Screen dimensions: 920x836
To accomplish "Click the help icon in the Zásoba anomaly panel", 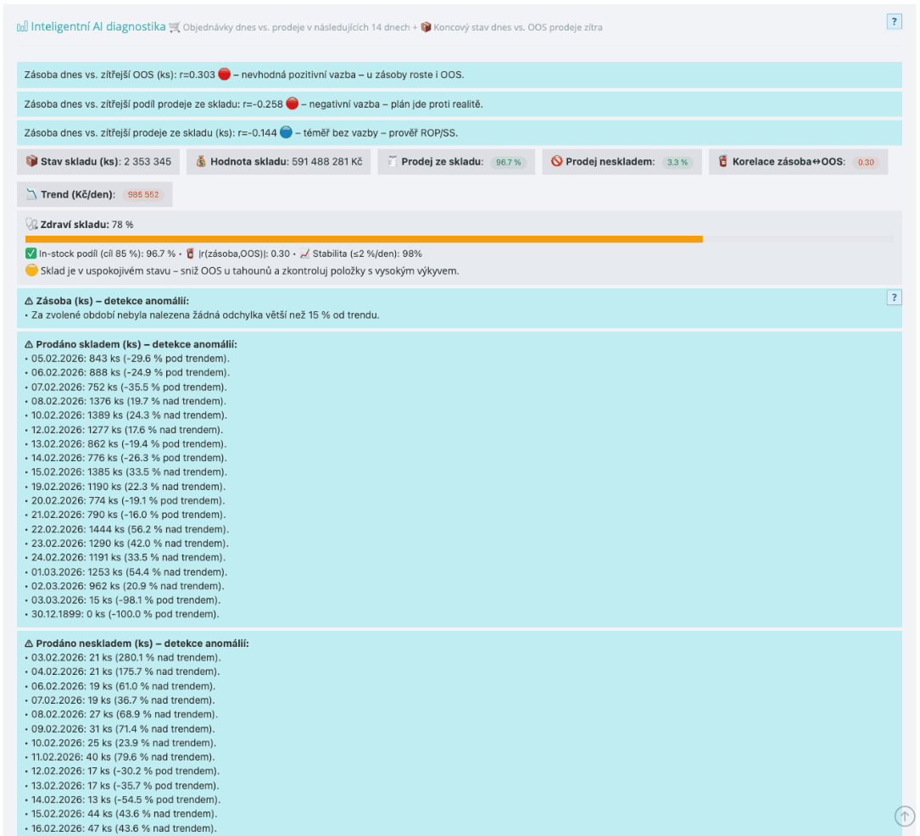I will point(894,298).
